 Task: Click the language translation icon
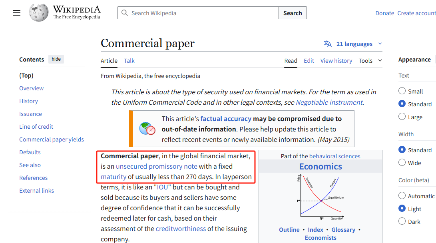[328, 44]
